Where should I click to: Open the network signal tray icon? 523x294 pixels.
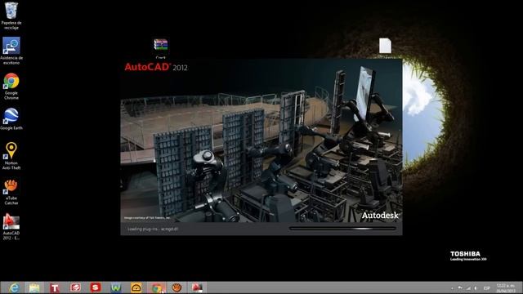tap(468, 288)
